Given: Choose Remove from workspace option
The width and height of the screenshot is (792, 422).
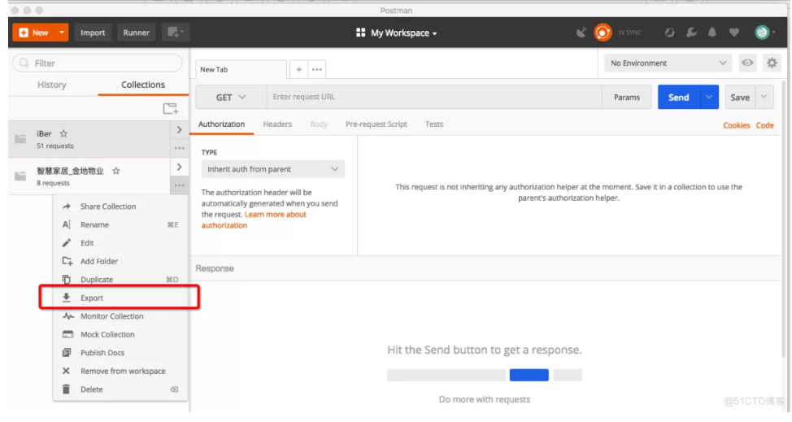Looking at the screenshot, I should click(x=120, y=371).
